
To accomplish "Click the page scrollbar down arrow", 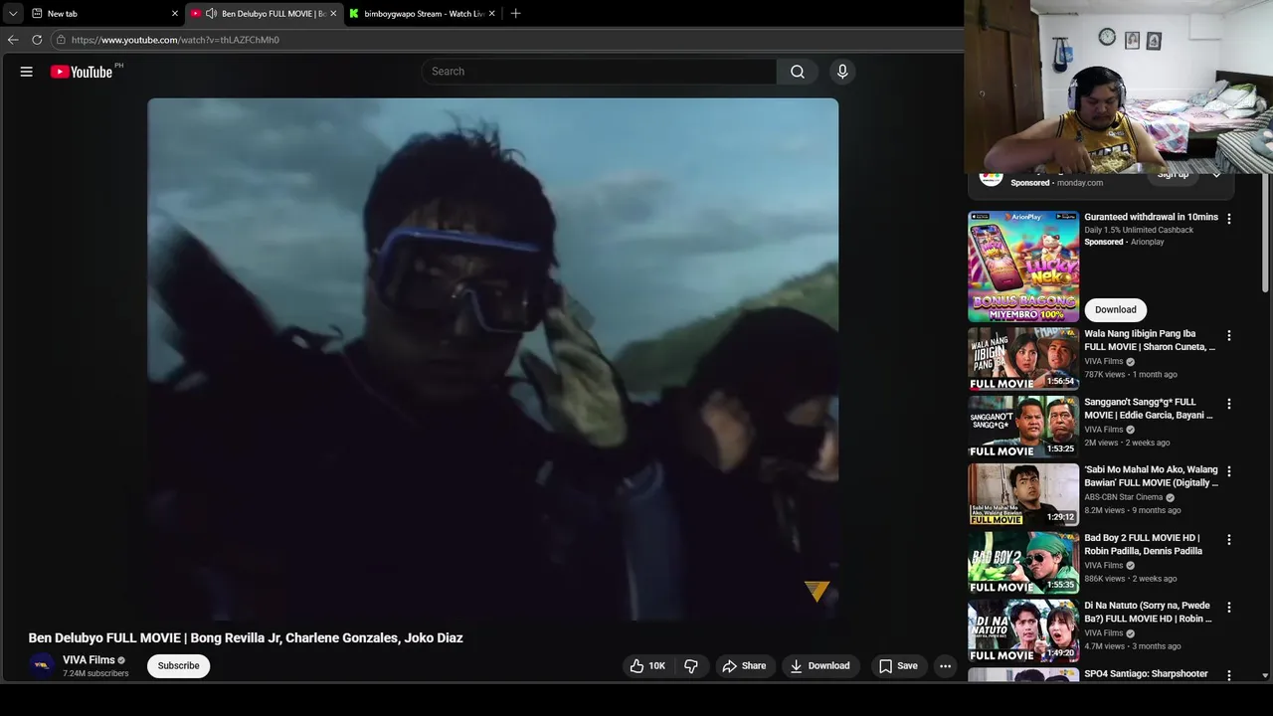I will coord(1265,676).
